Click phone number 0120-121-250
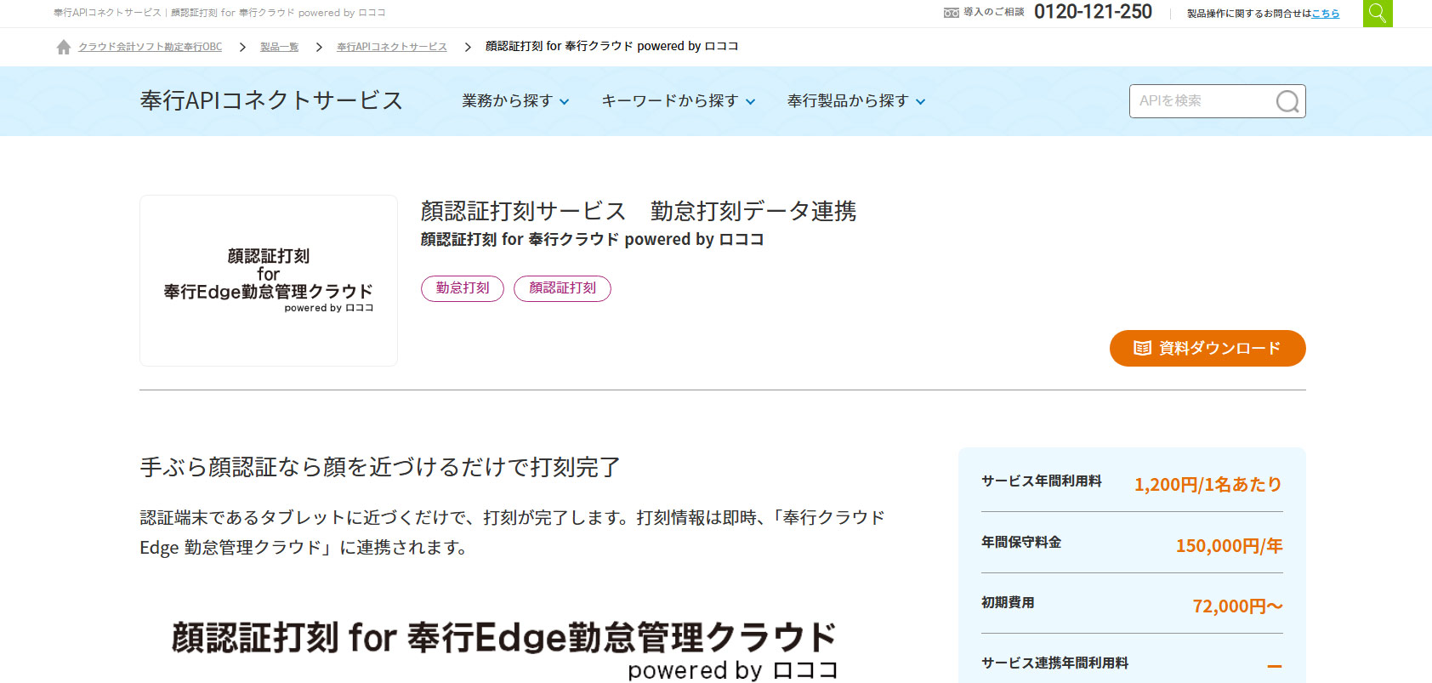Image resolution: width=1432 pixels, height=683 pixels. pos(1093,12)
